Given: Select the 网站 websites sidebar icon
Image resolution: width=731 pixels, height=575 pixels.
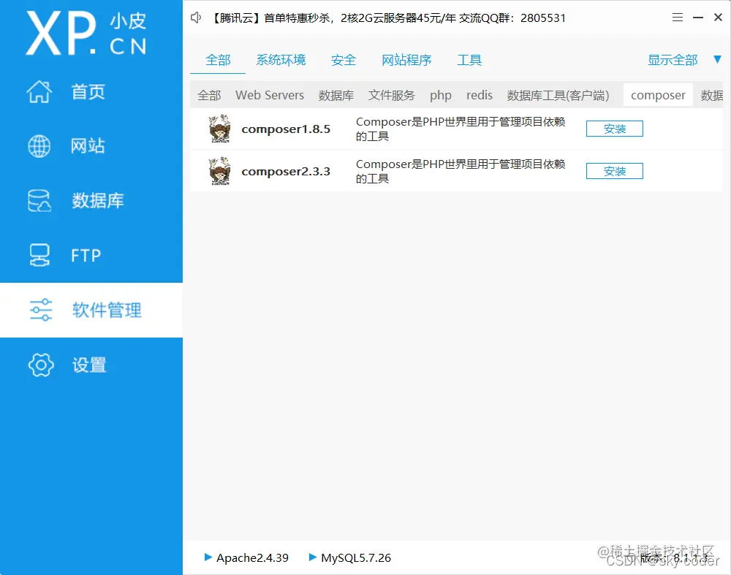Looking at the screenshot, I should pos(40,145).
